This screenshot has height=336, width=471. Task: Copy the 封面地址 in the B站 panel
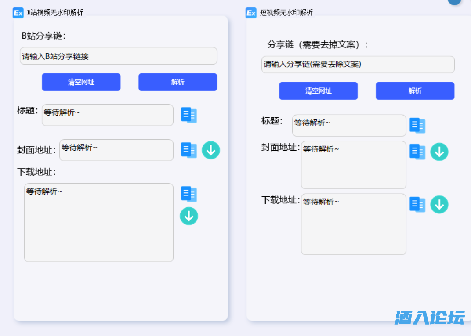pyautogui.click(x=189, y=150)
